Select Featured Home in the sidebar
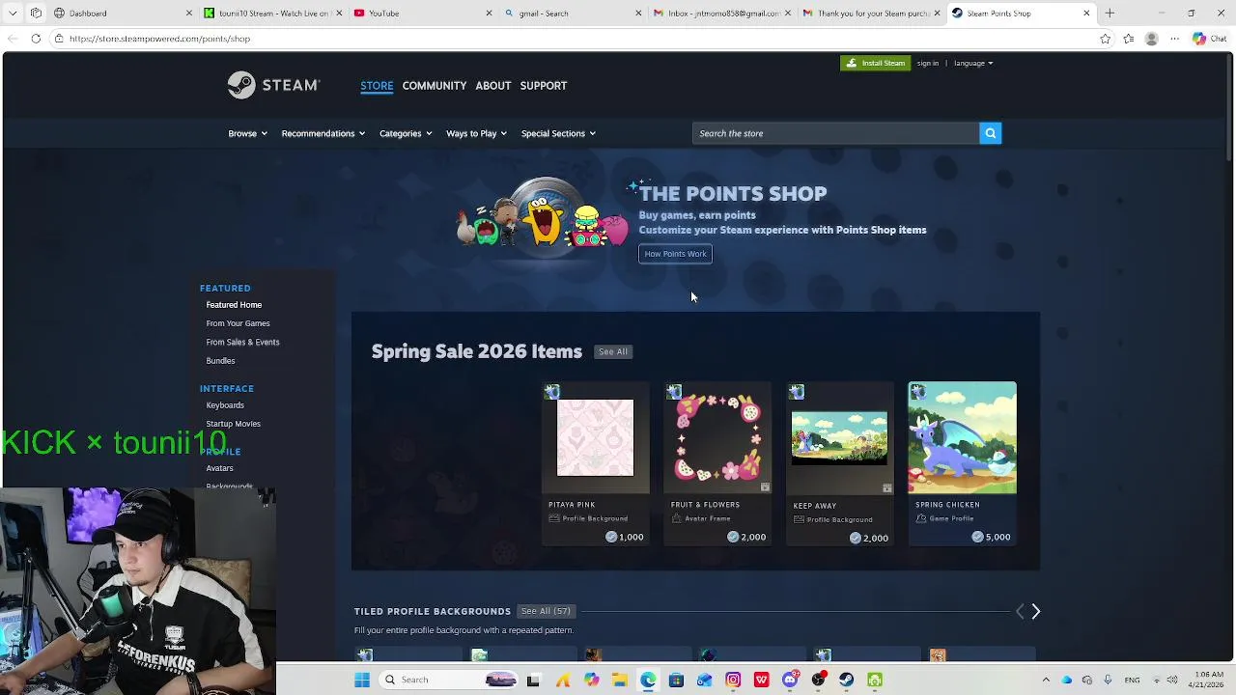The width and height of the screenshot is (1236, 695). point(234,305)
